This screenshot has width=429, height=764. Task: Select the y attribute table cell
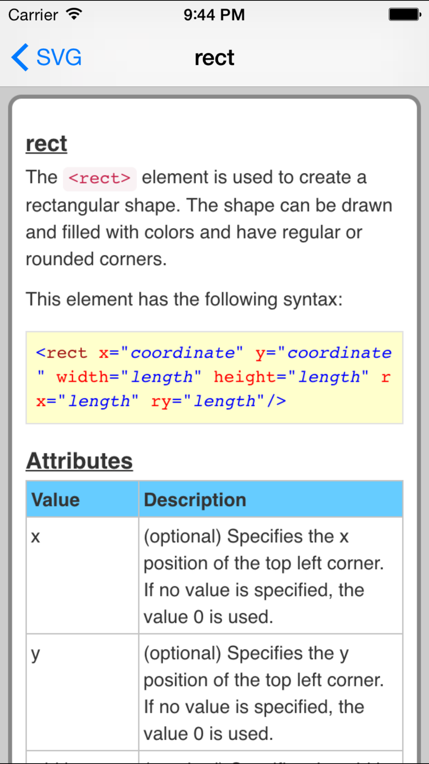click(x=82, y=692)
